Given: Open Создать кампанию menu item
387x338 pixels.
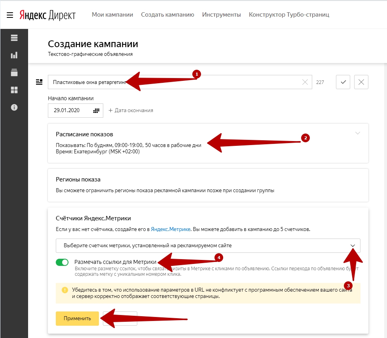Looking at the screenshot, I should tap(168, 15).
